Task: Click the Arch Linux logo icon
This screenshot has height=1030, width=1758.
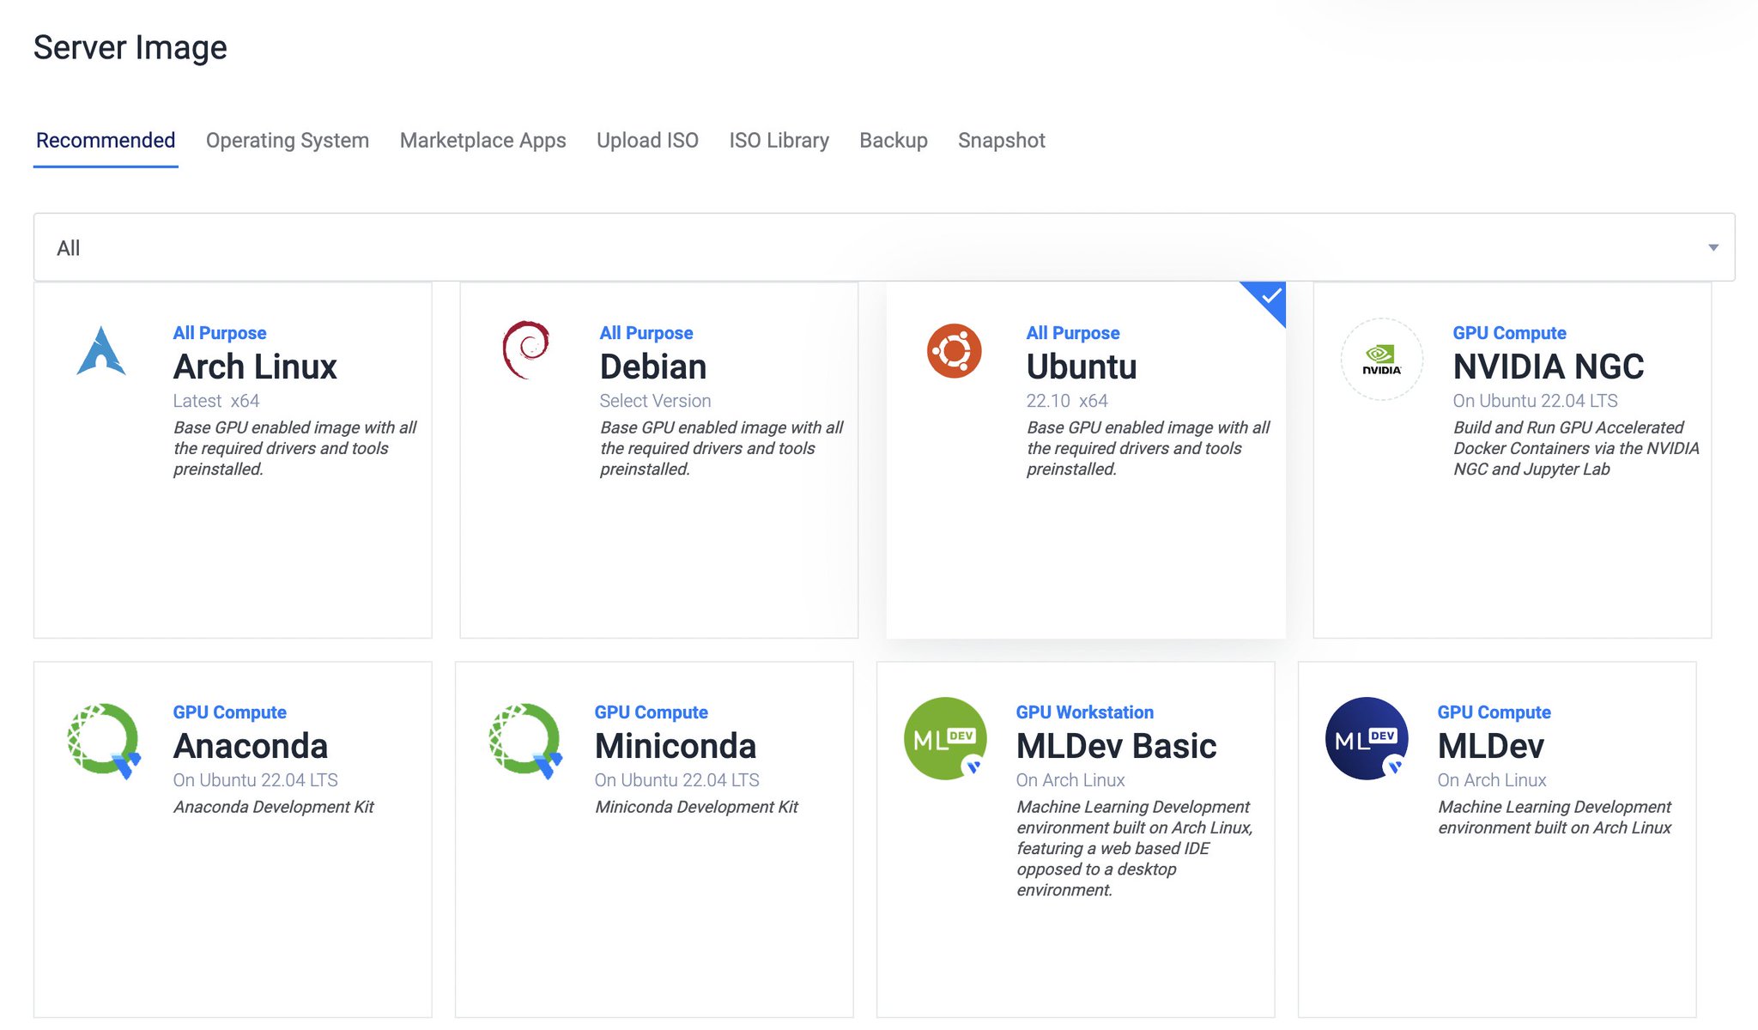Action: tap(101, 351)
